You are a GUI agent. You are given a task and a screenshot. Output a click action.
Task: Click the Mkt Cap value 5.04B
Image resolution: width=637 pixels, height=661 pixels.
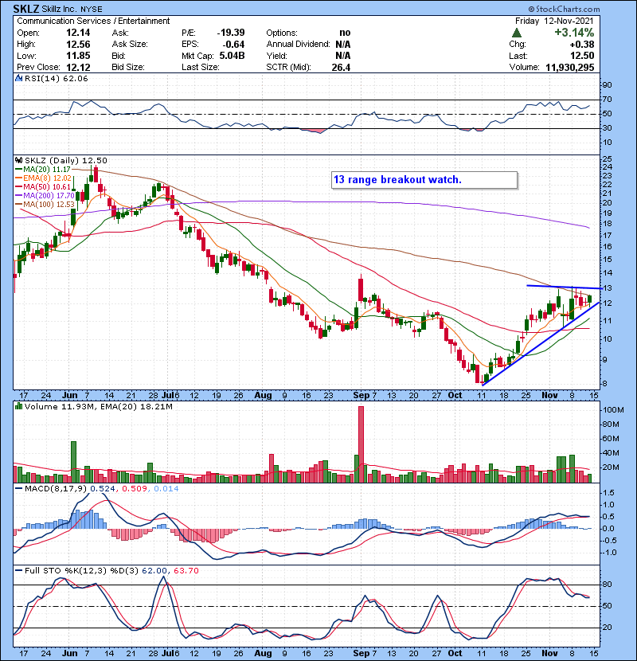tap(232, 56)
